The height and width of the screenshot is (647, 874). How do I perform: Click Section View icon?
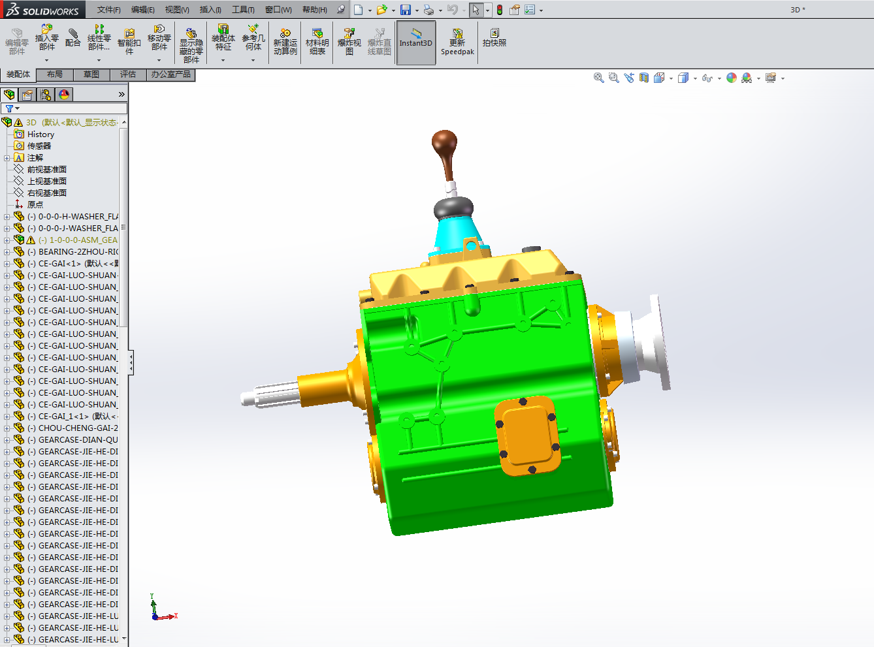(644, 78)
